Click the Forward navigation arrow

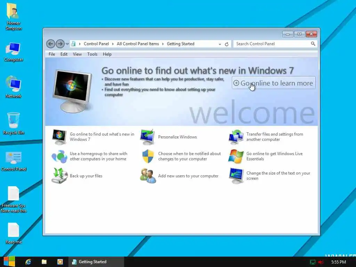60,44
